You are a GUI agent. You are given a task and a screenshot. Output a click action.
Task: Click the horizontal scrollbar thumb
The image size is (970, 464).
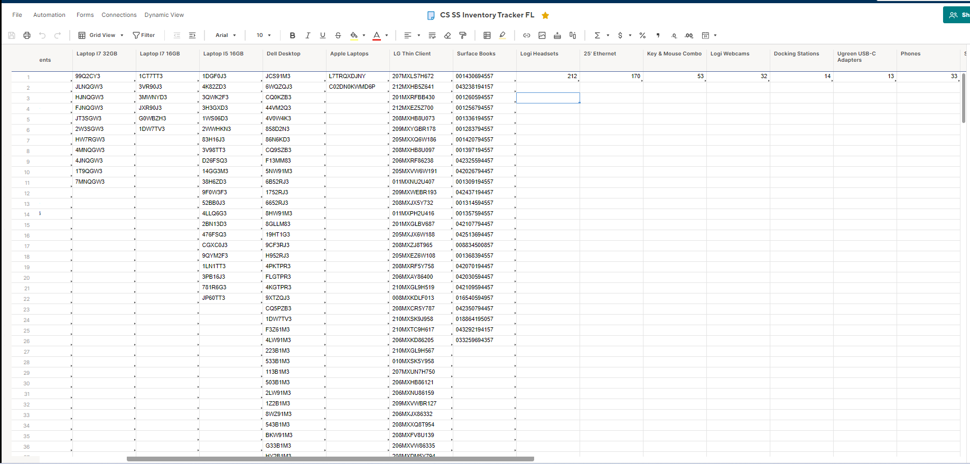330,459
